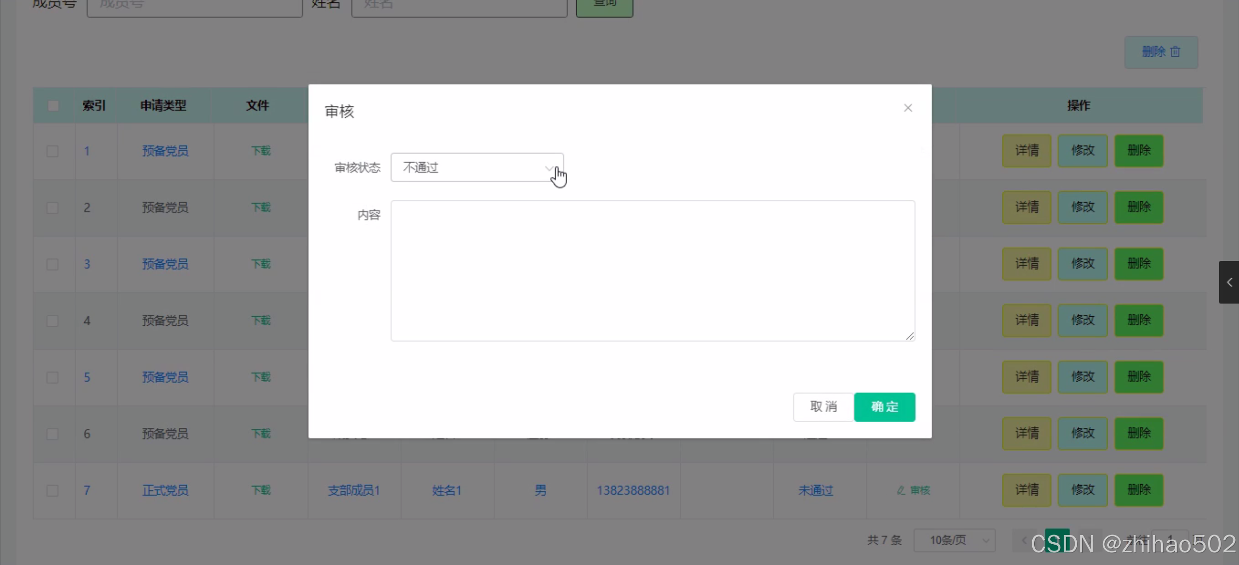Check the checkbox for row 1
Image resolution: width=1239 pixels, height=565 pixels.
pyautogui.click(x=52, y=151)
